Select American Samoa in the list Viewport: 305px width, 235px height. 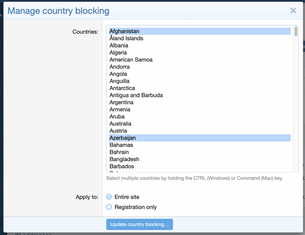click(x=131, y=60)
